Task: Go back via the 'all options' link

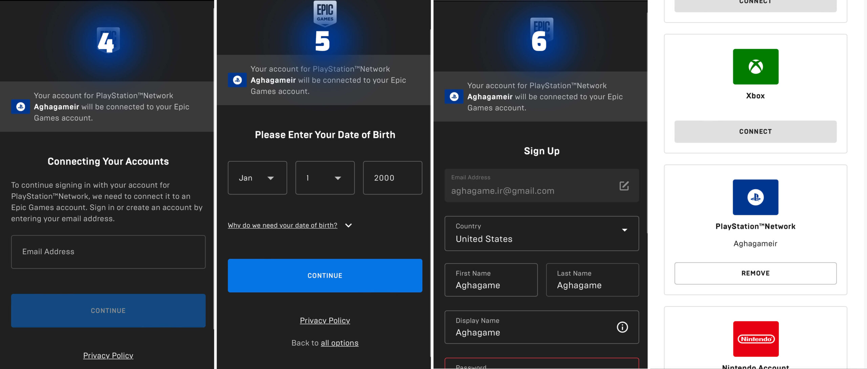Action: pyautogui.click(x=339, y=343)
